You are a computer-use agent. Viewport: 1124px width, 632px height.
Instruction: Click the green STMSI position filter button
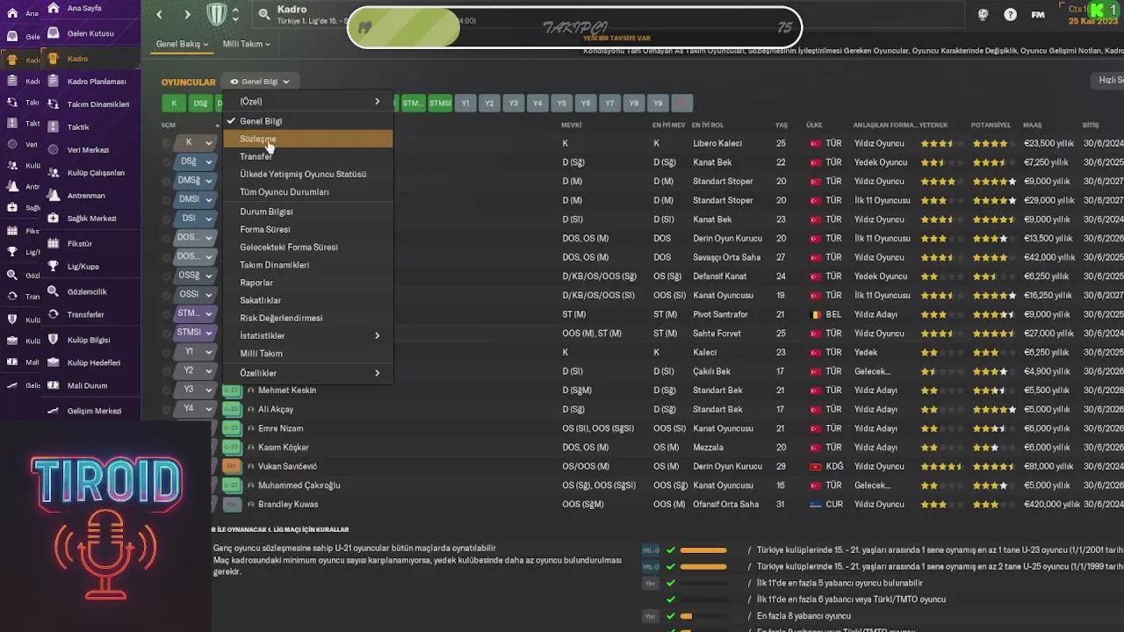[x=440, y=104]
